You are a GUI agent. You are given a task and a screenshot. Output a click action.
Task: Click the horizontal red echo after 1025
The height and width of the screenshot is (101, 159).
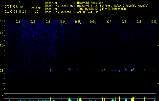click(x=81, y=71)
